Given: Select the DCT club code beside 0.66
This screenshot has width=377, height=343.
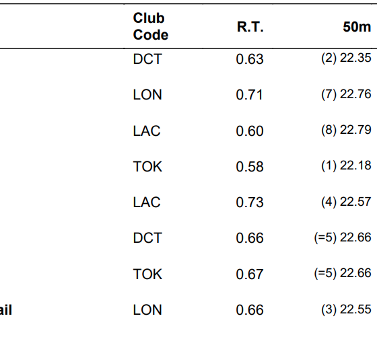Looking at the screenshot, I should (147, 238).
